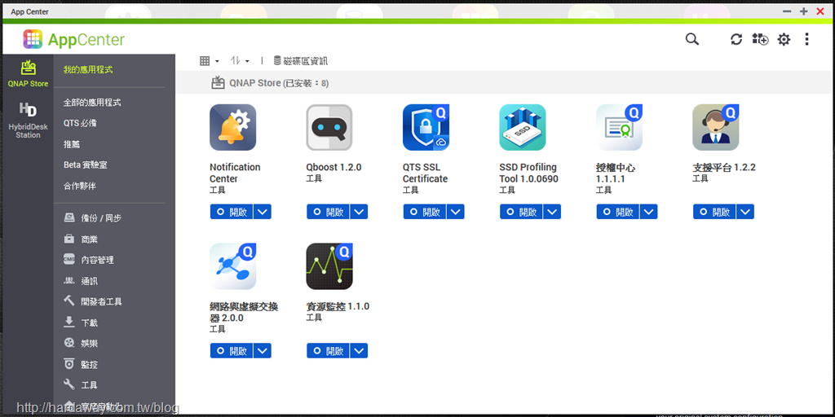Viewport: 835px width, 417px height.
Task: Open Notification Center with 開啟 button
Action: tap(232, 212)
